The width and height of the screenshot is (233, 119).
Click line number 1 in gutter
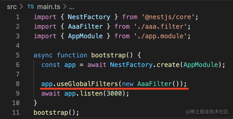click(x=18, y=17)
